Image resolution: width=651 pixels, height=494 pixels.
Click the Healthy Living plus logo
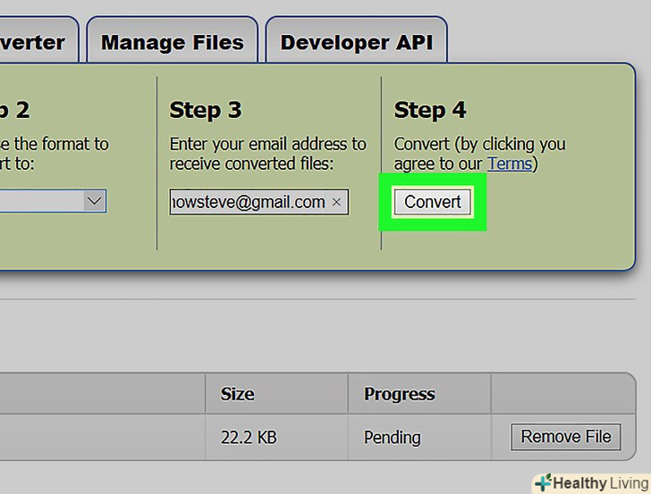pyautogui.click(x=543, y=482)
